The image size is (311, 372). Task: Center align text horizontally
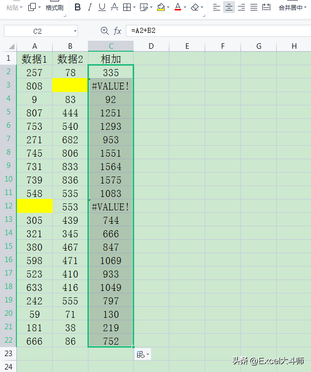pyautogui.click(x=229, y=7)
